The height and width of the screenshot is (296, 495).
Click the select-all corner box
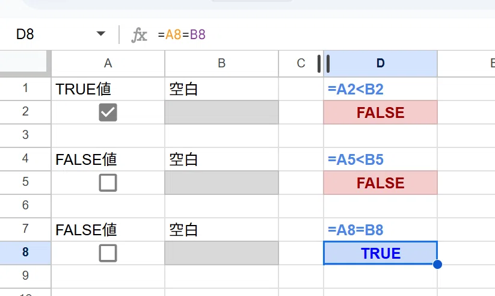pyautogui.click(x=25, y=63)
